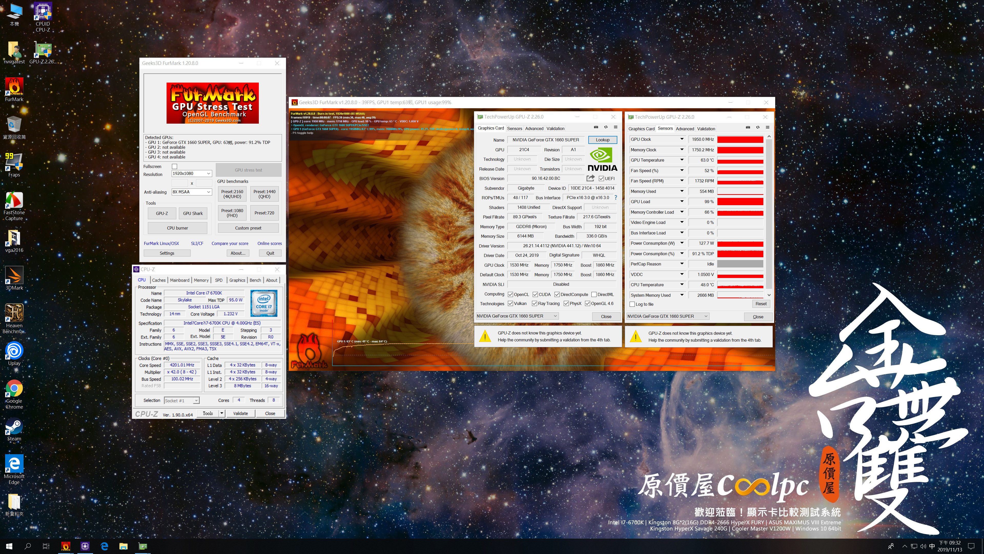Click CPU-Z icon in taskbar
The image size is (984, 554).
point(85,546)
